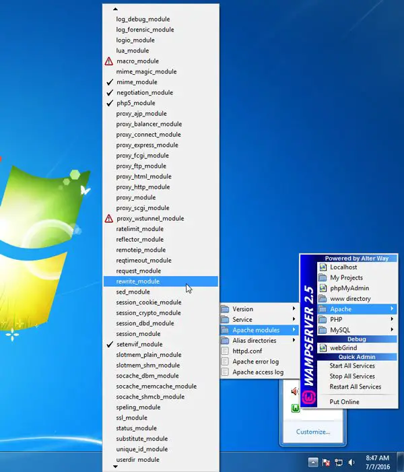Show hidden tray icons arrow button

(x=313, y=463)
